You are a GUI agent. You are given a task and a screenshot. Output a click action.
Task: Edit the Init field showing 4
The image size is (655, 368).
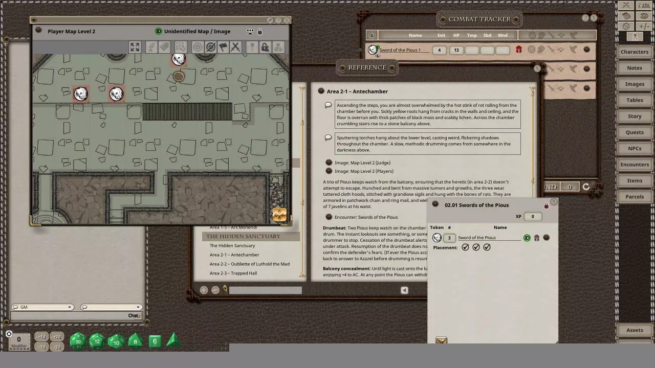point(439,50)
